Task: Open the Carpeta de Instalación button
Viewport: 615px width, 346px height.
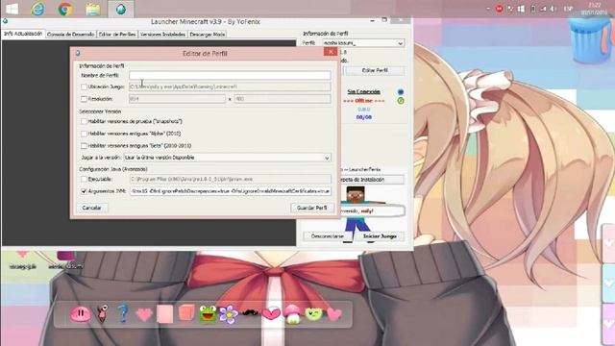Action: 372,180
